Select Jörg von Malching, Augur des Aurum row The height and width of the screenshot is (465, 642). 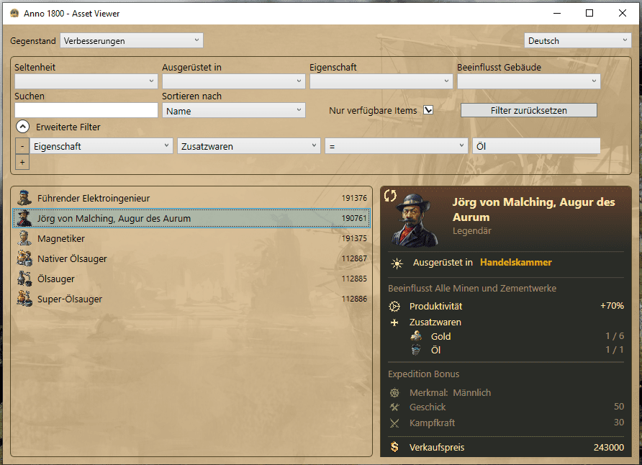(x=191, y=218)
